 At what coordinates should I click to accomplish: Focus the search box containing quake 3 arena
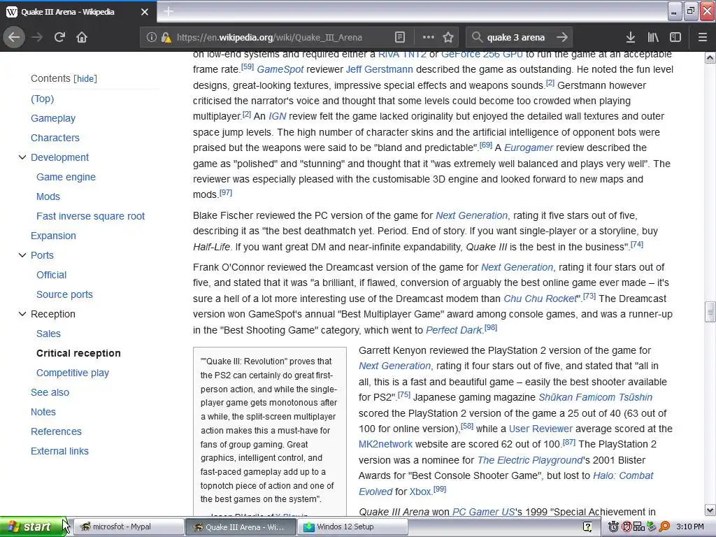[x=516, y=38]
